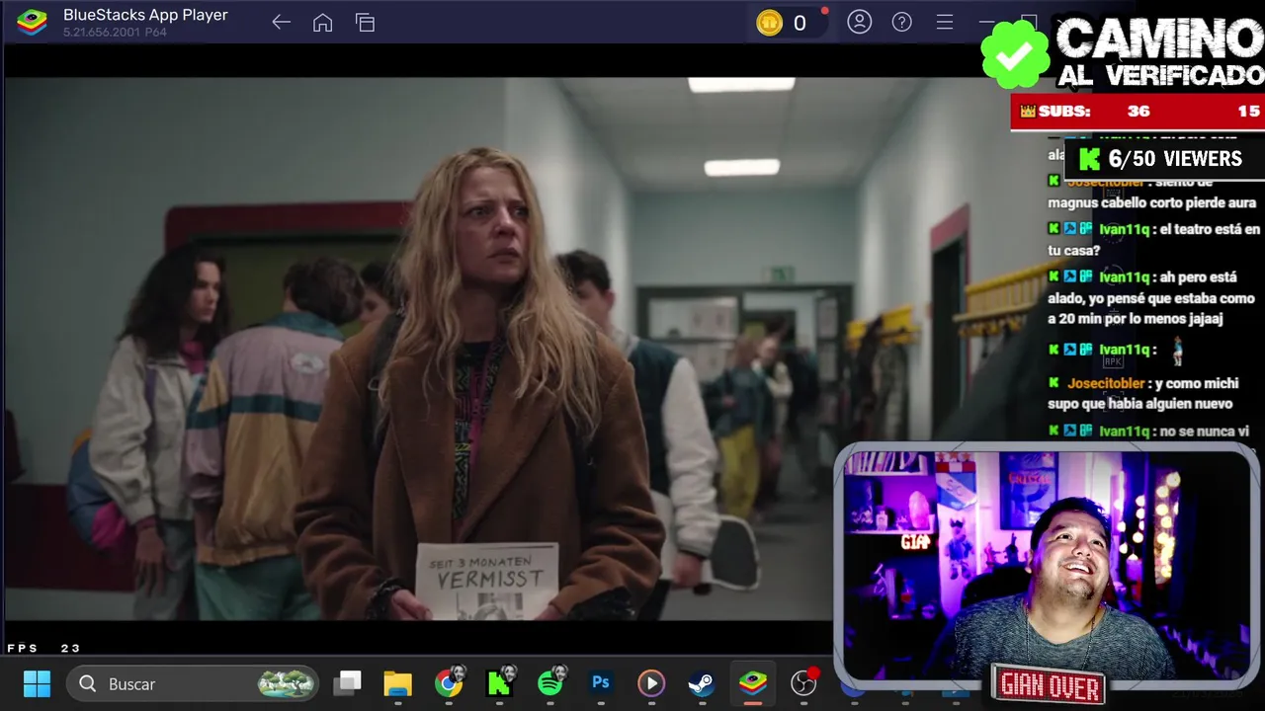Image resolution: width=1265 pixels, height=711 pixels.
Task: Show recent apps with the stacked-windows icon
Action: (366, 22)
